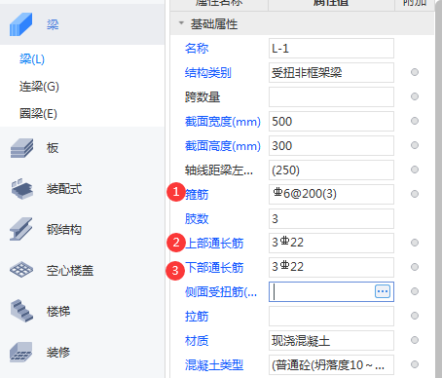Image resolution: width=442 pixels, height=378 pixels.
Task: Click the 箍筋 value field 6@200(3)
Action: coord(331,194)
